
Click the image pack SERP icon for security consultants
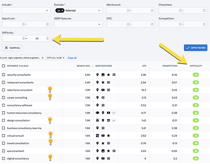tap(103, 75)
